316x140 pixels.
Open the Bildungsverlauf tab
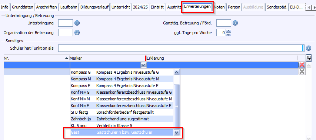pyautogui.click(x=94, y=7)
